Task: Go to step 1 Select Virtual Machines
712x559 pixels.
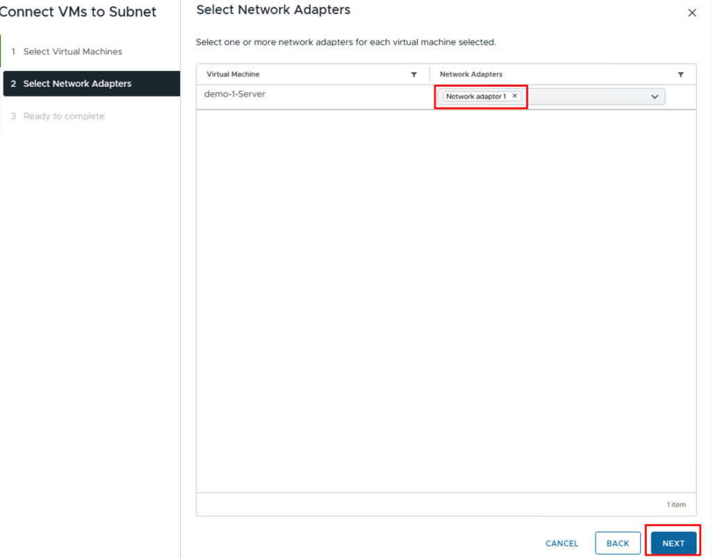Action: (x=72, y=51)
